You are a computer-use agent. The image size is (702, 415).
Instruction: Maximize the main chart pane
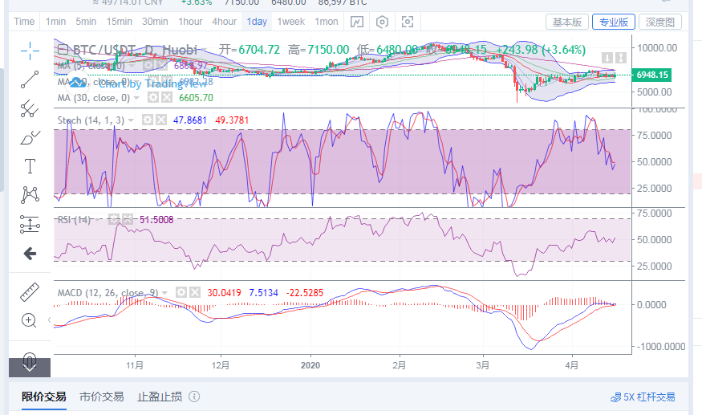[x=620, y=58]
